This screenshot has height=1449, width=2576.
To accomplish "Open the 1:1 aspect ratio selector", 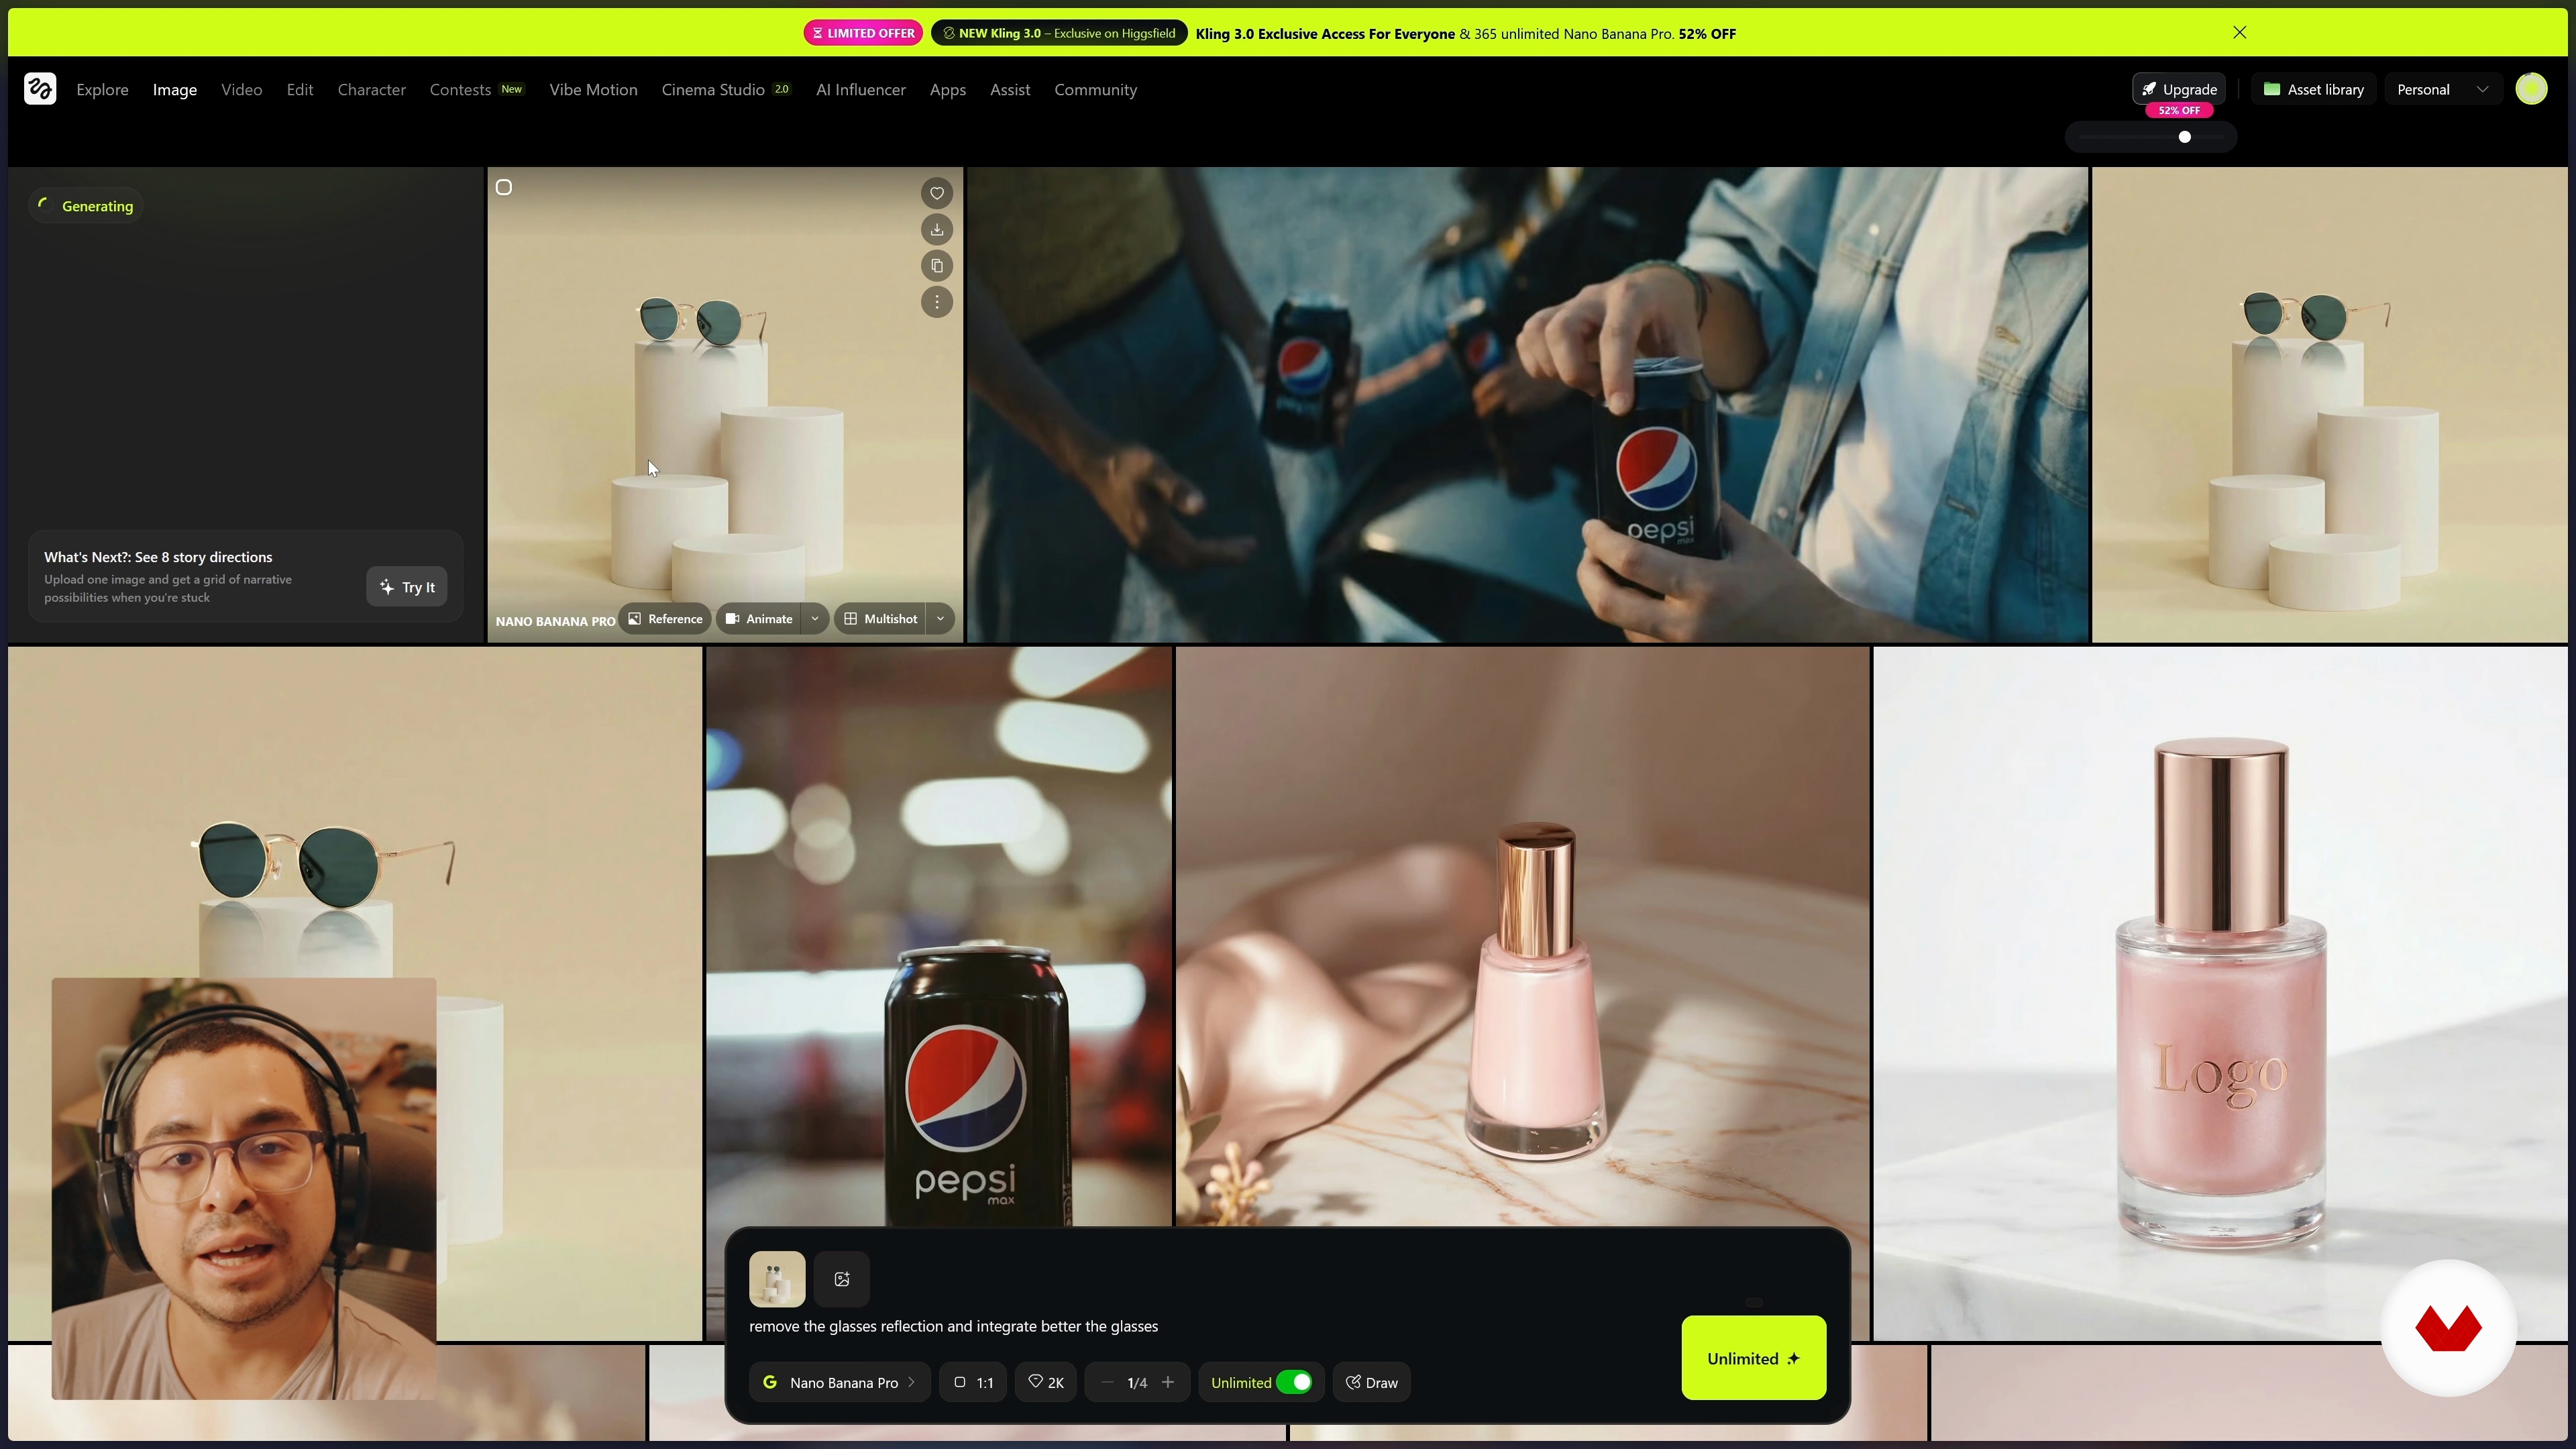I will point(973,1382).
